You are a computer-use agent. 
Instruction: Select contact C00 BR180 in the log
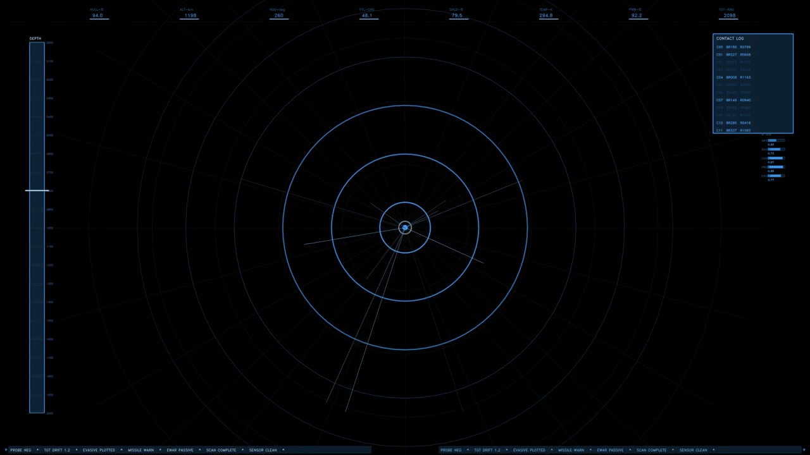pos(733,47)
